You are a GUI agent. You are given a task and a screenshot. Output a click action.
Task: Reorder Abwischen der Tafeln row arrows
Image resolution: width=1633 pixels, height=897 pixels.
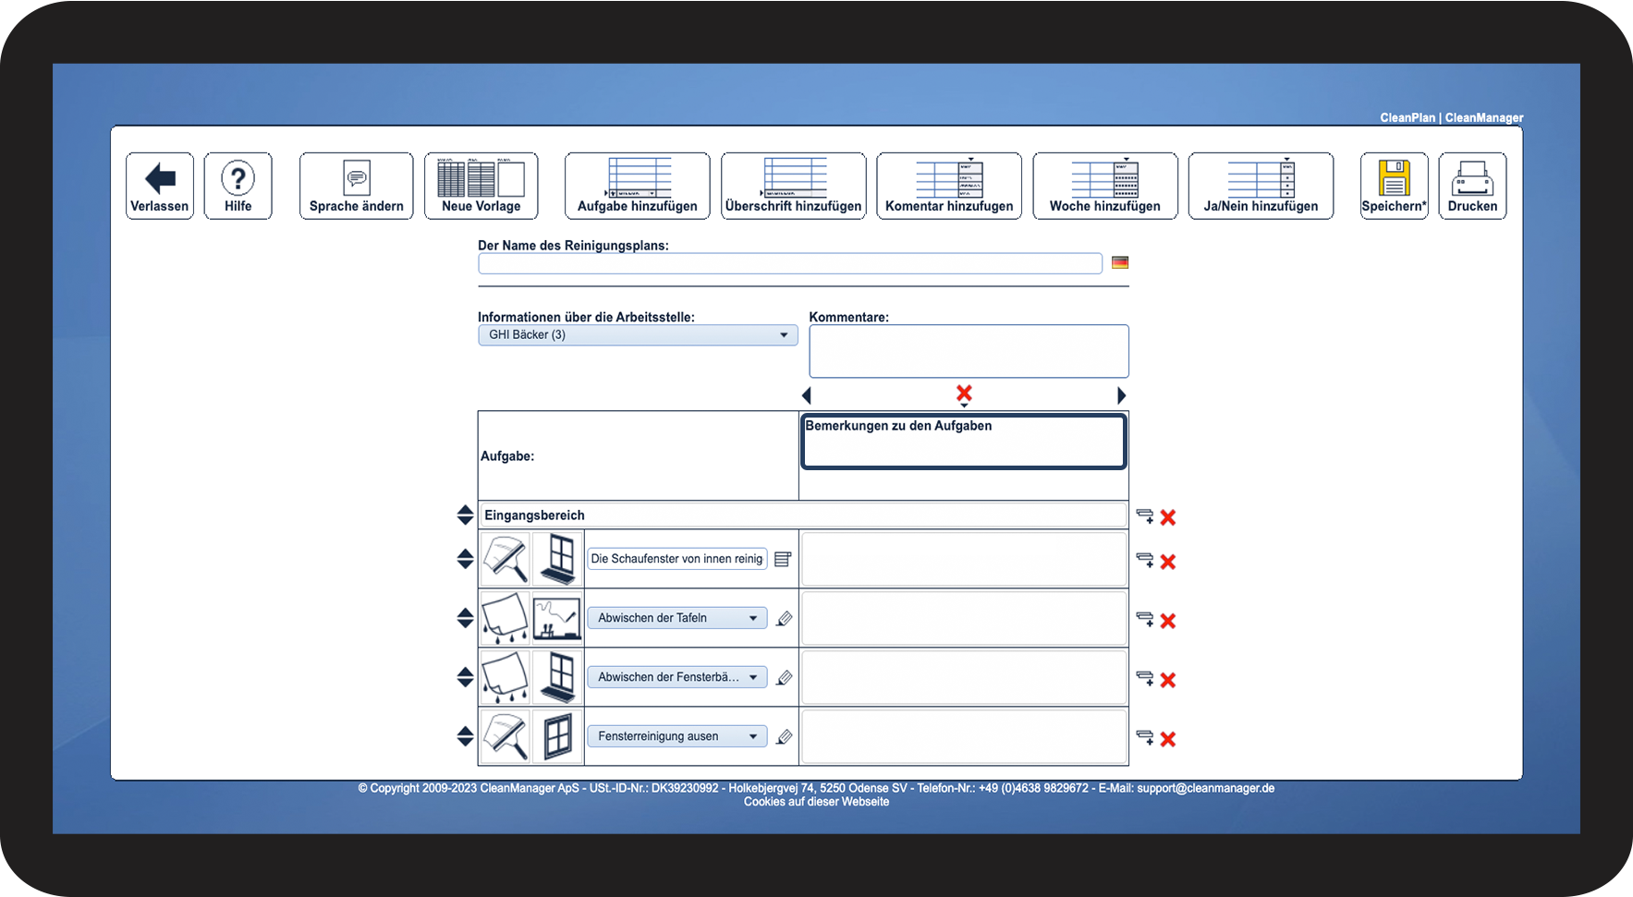tap(465, 618)
